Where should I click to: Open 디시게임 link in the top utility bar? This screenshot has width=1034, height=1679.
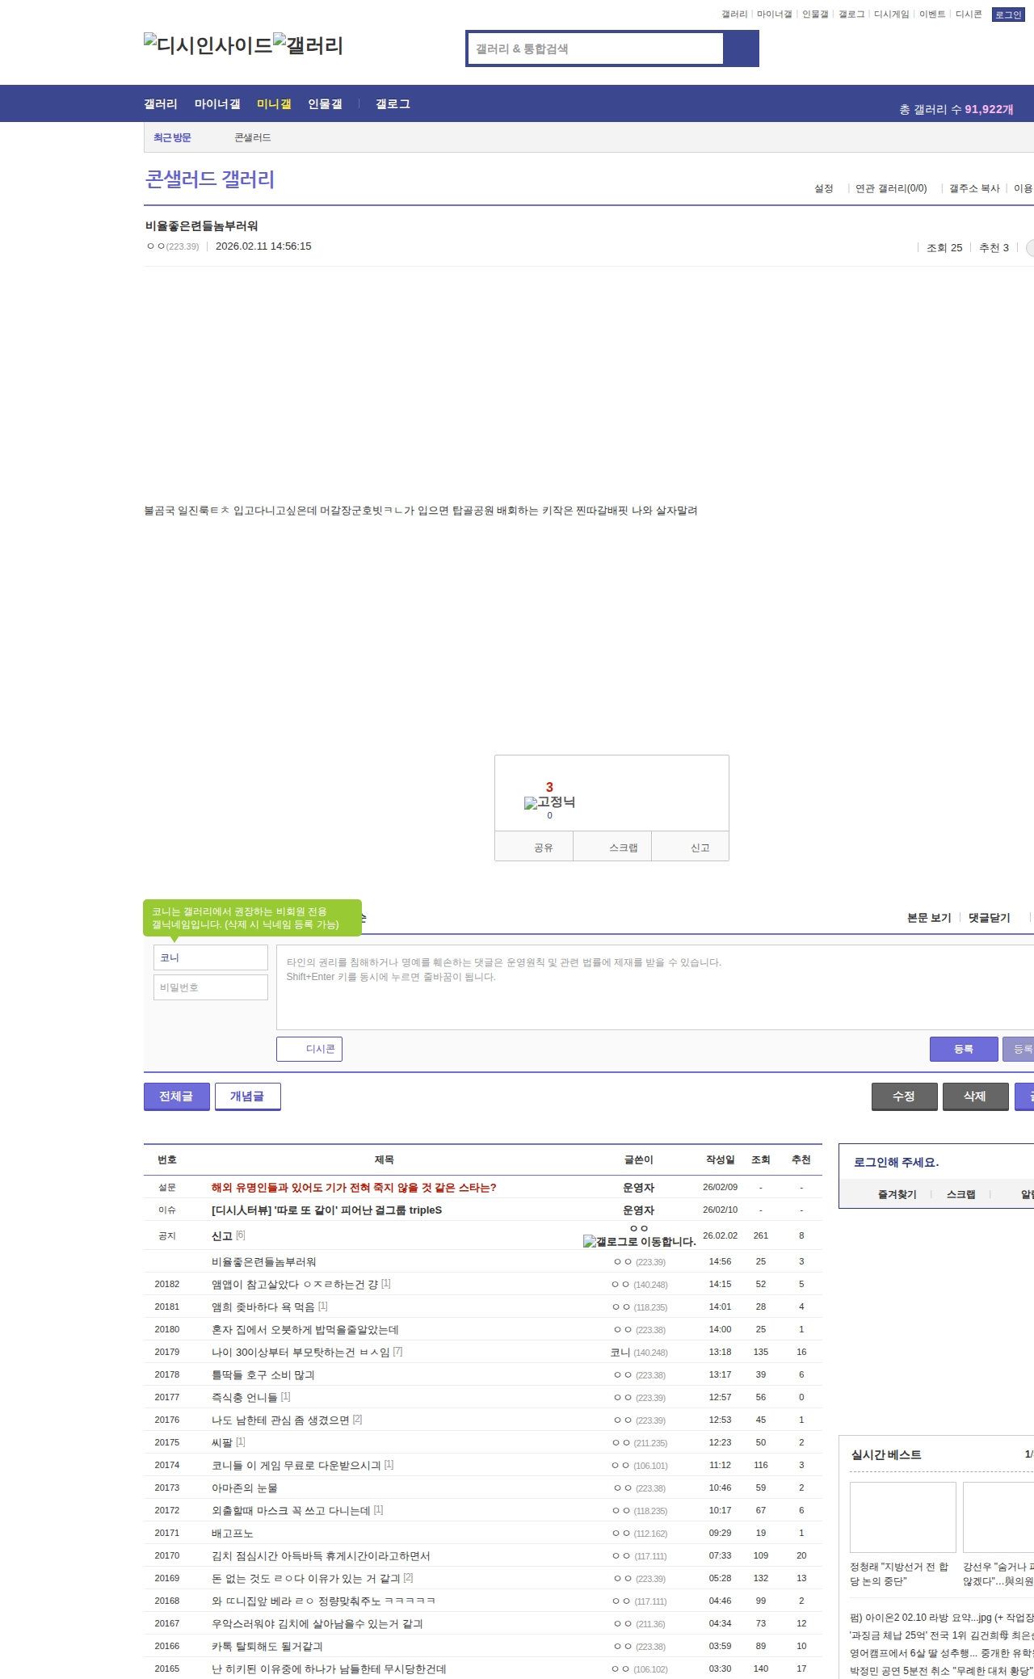click(891, 15)
